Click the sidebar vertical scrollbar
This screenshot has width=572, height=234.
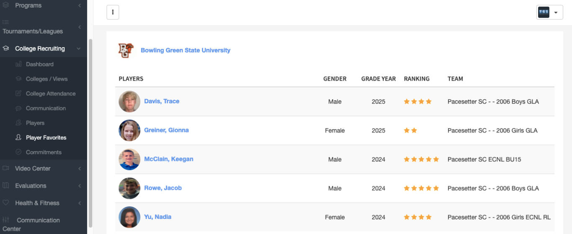[90, 125]
